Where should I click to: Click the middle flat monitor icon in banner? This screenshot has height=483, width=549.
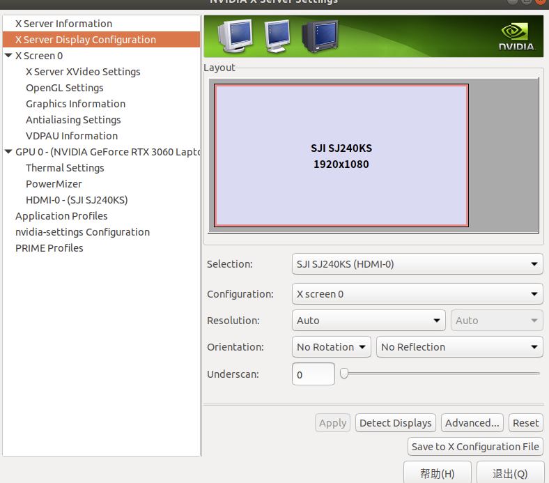(x=277, y=36)
